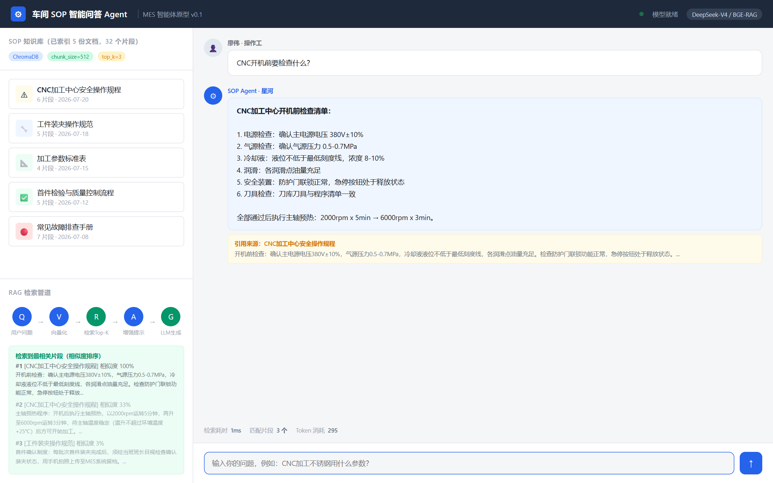
Task: Click the ChromaDB tag
Action: (26, 57)
